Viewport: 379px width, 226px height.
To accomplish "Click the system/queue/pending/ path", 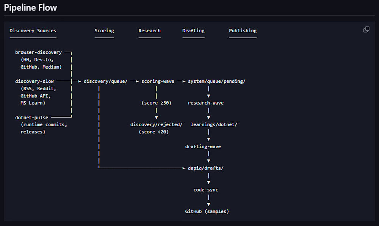I will click(216, 81).
